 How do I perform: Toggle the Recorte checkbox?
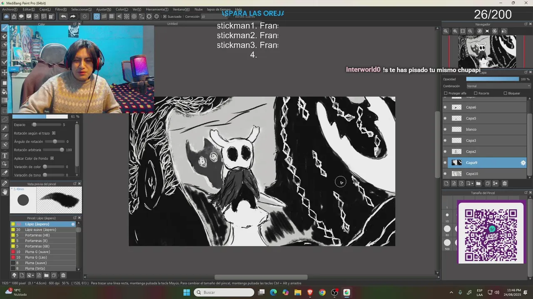tap(475, 93)
